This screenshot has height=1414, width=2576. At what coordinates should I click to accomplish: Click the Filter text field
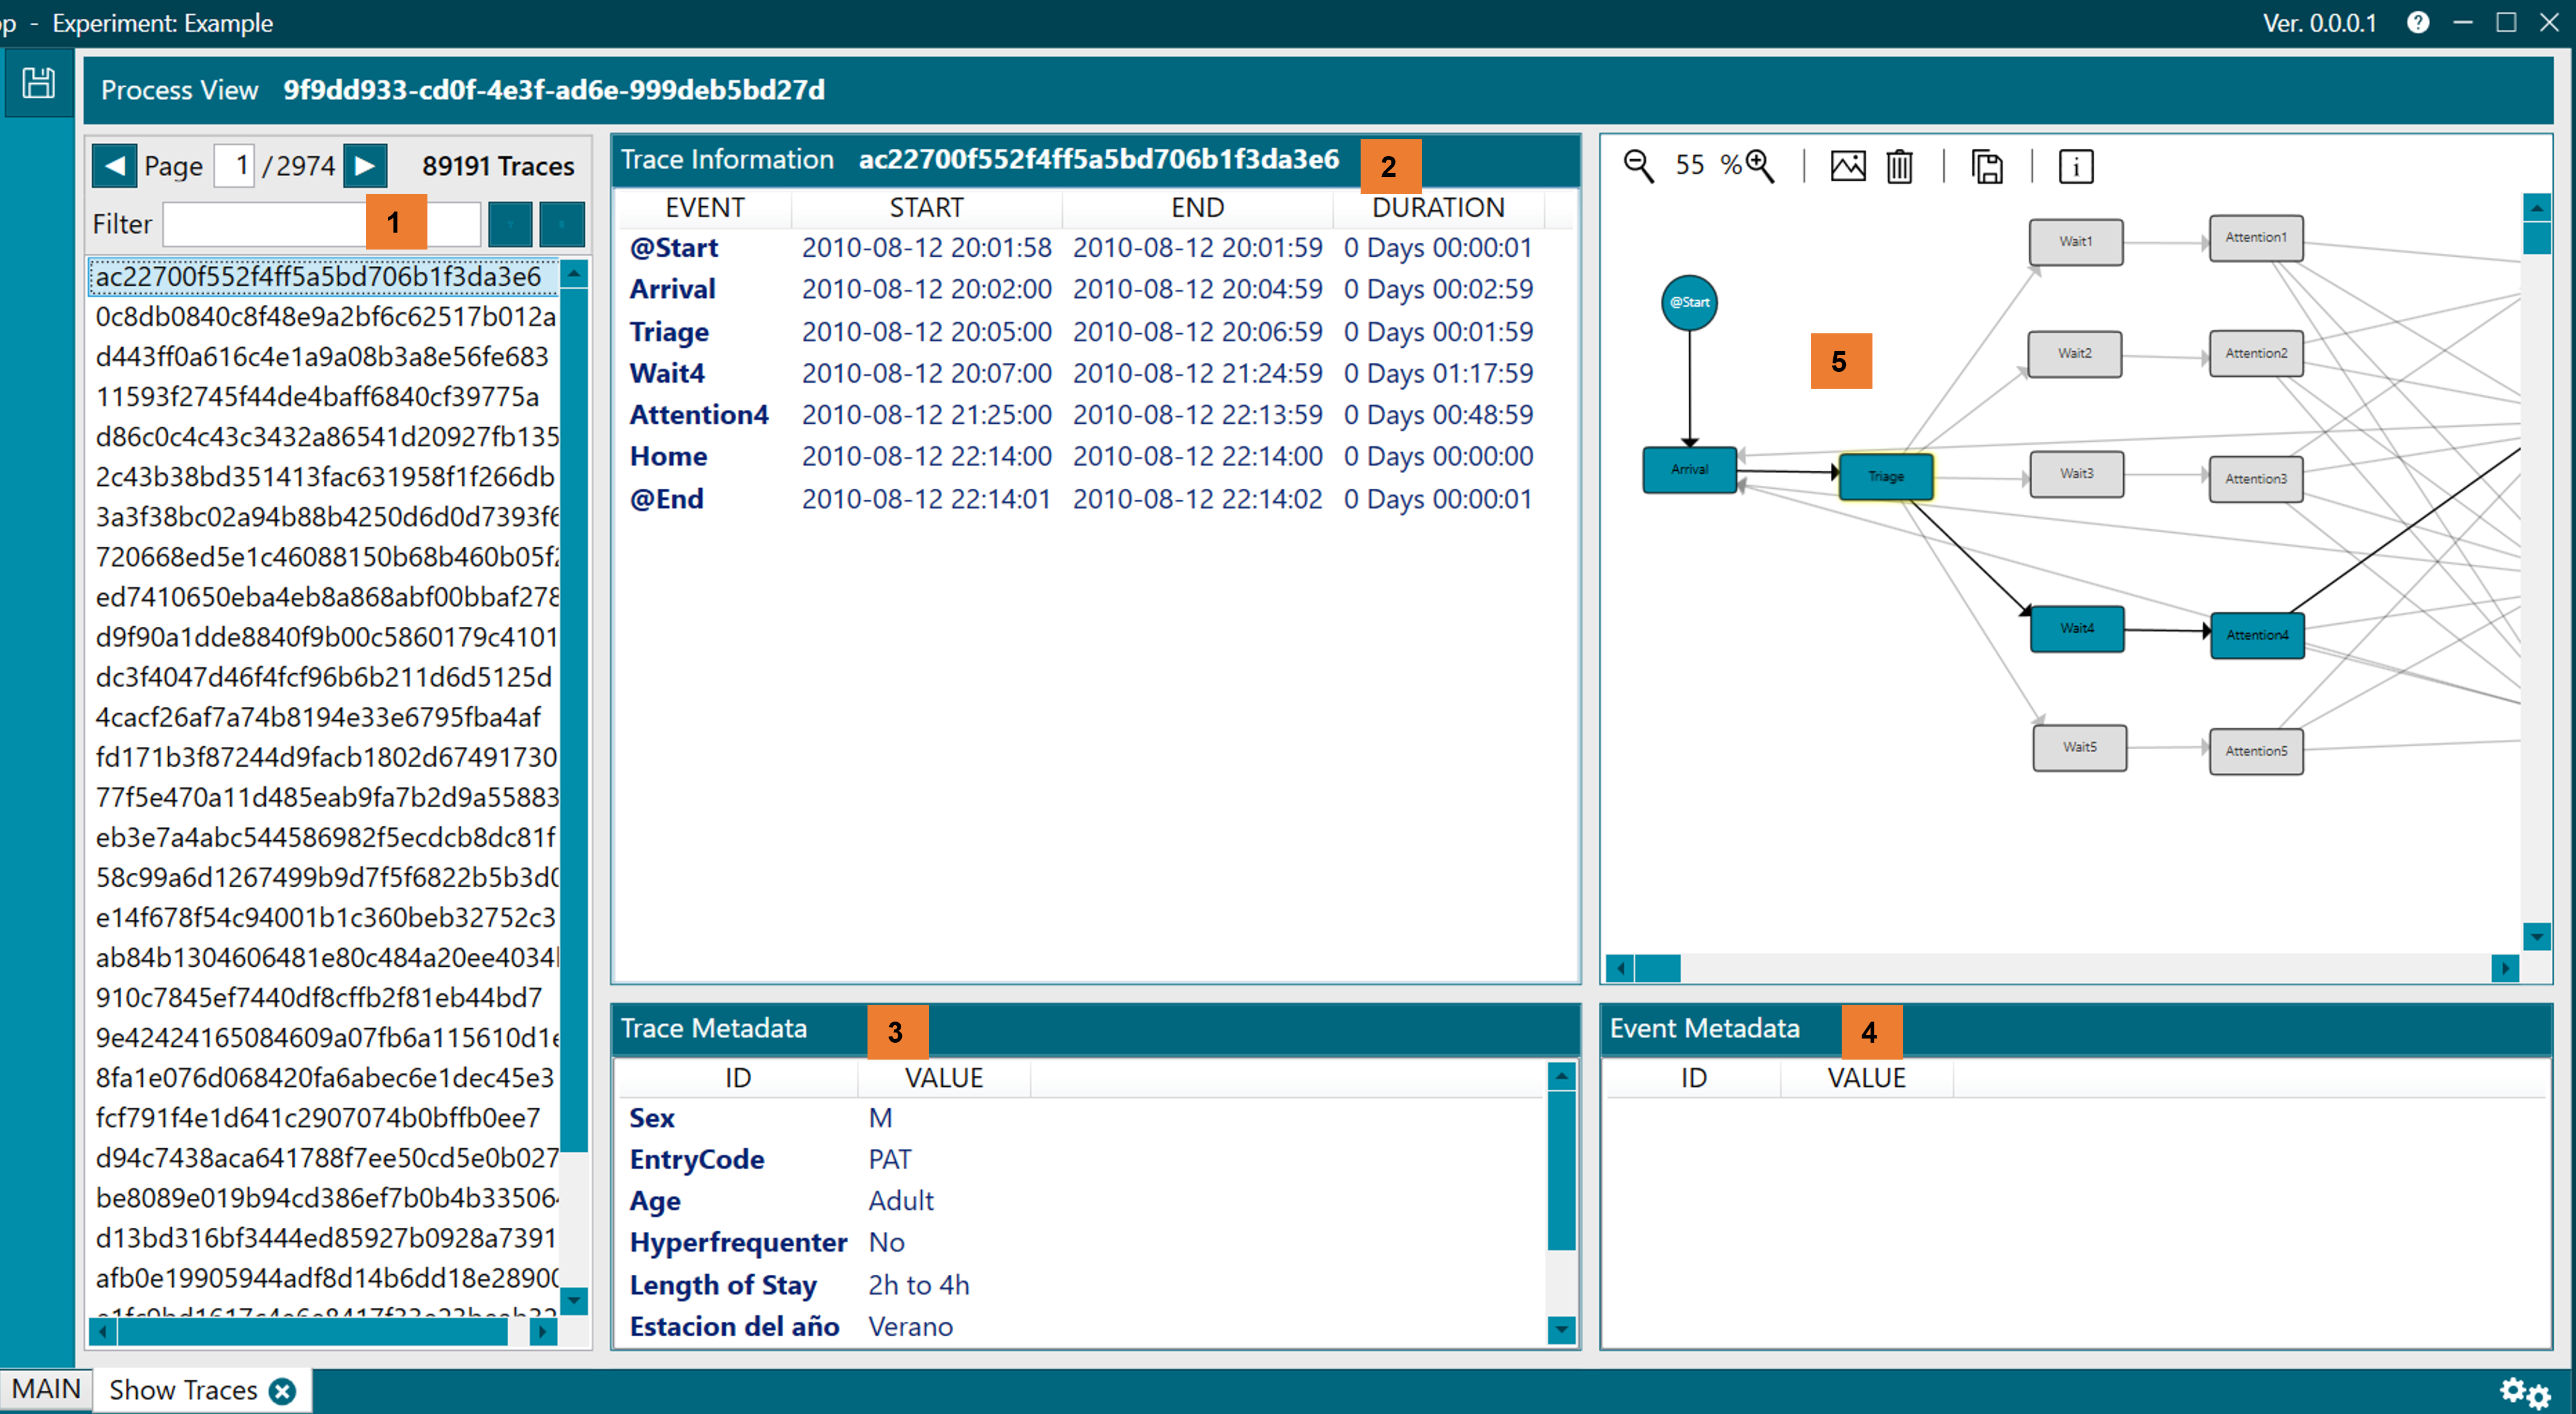(x=322, y=224)
